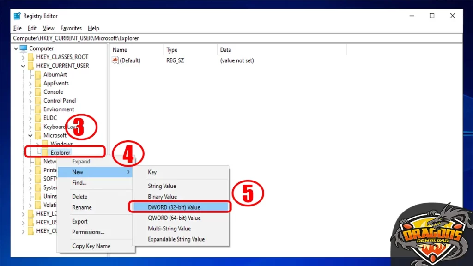Image resolution: width=473 pixels, height=266 pixels.
Task: Collapse the Microsoft tree node
Action: pos(30,135)
